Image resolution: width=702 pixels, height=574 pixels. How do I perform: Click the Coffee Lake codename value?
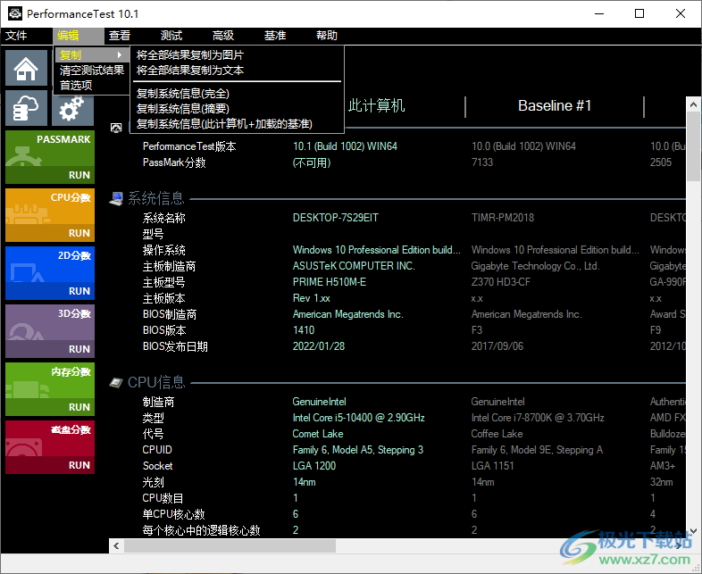point(497,434)
